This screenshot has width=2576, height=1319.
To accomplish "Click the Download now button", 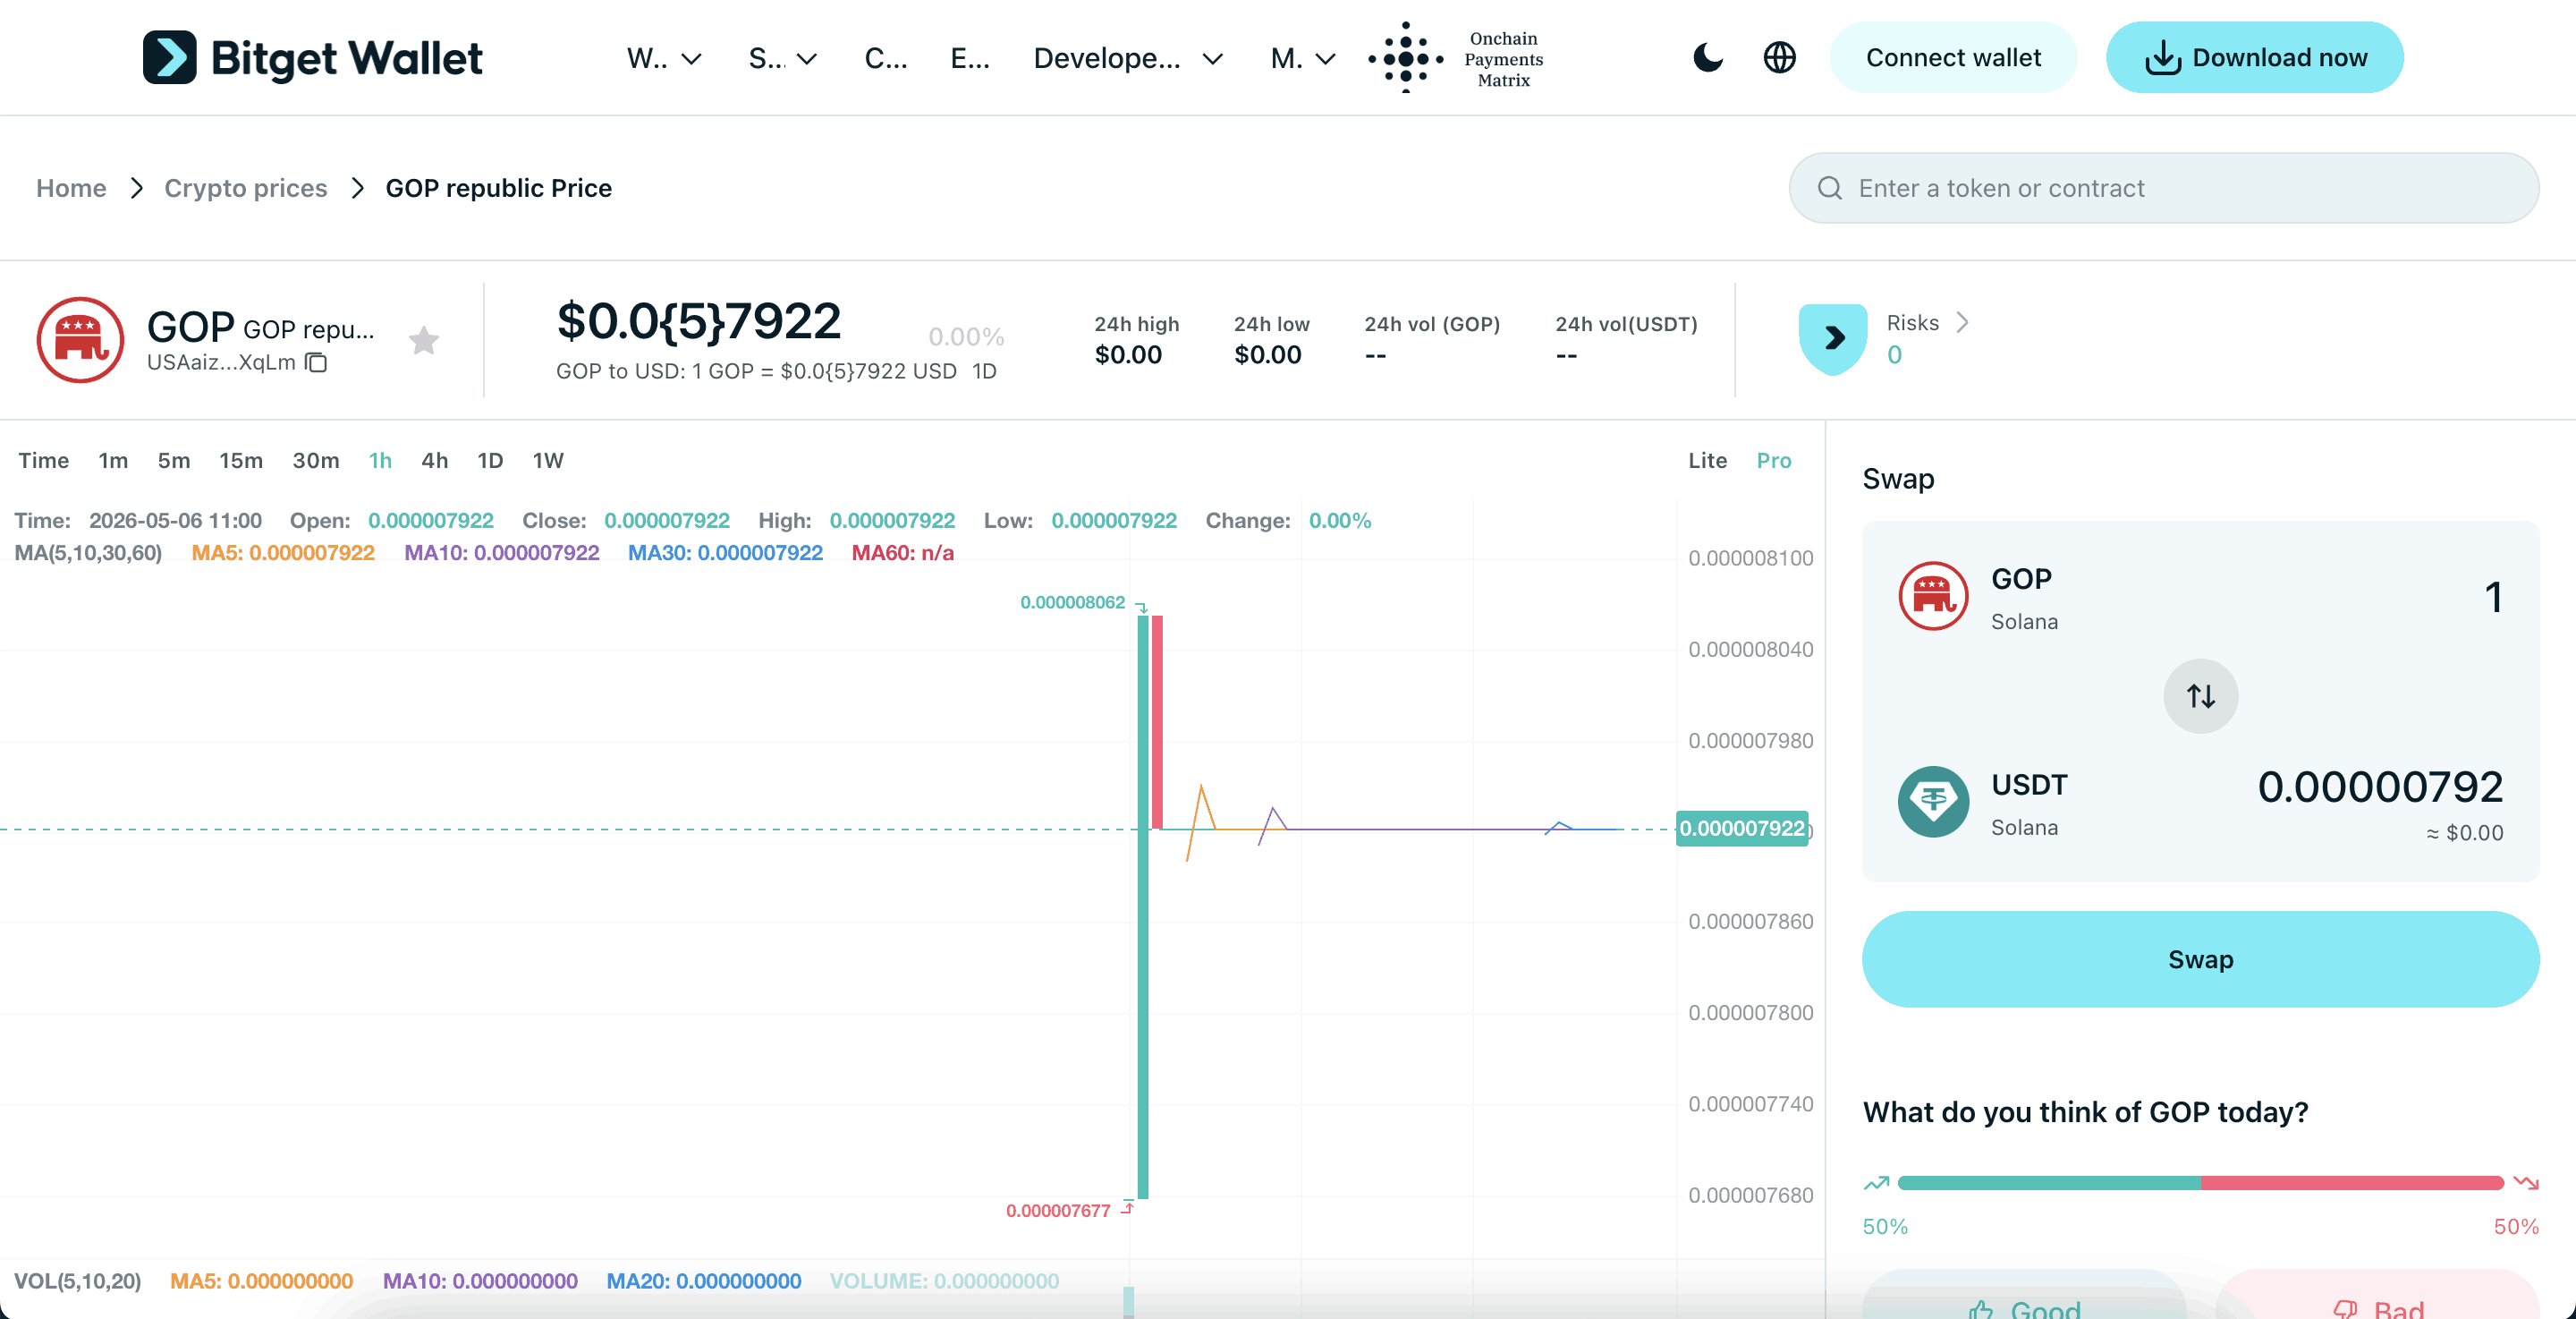I will 2255,58.
